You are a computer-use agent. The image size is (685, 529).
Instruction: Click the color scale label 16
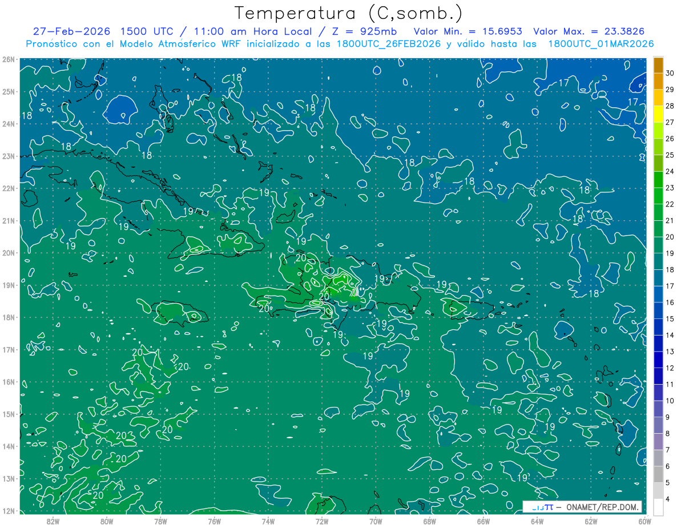pyautogui.click(x=670, y=302)
